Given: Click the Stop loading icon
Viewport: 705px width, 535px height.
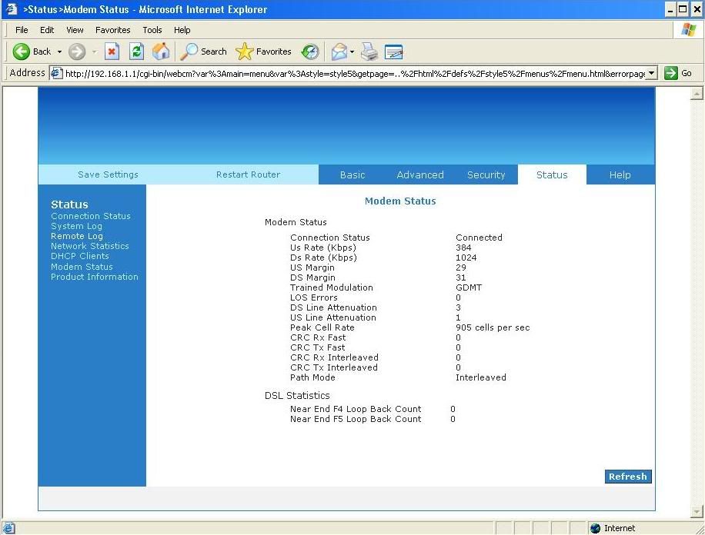Looking at the screenshot, I should click(112, 52).
